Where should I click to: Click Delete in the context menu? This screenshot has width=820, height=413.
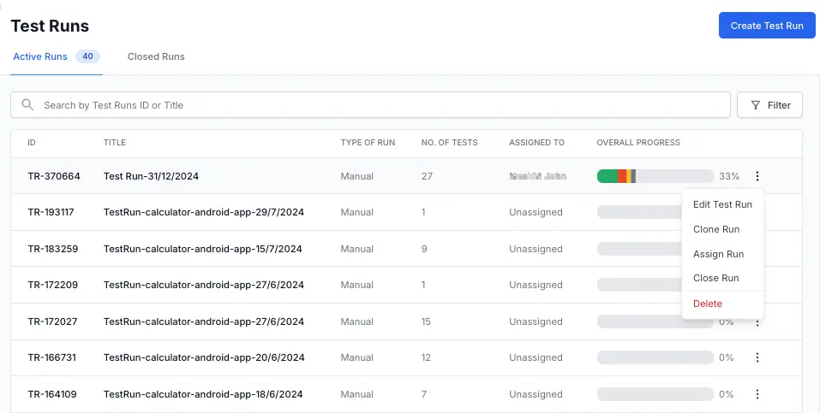click(707, 304)
